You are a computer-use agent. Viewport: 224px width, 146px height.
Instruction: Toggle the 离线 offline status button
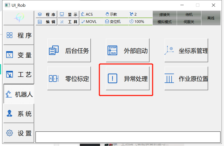coord(211,18)
